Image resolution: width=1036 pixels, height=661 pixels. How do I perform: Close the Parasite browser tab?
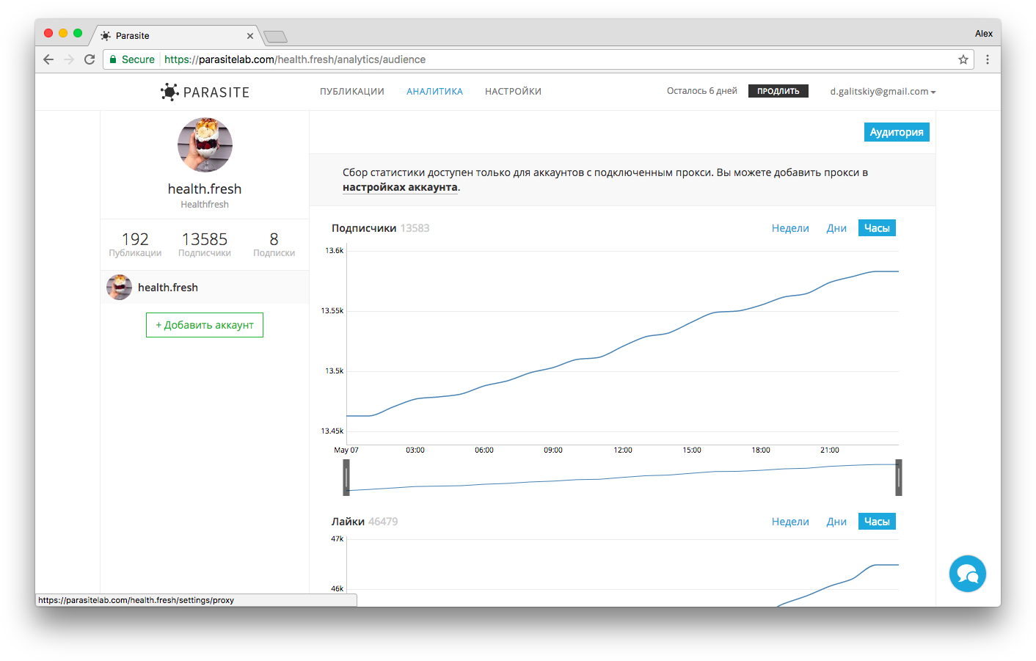pos(250,36)
